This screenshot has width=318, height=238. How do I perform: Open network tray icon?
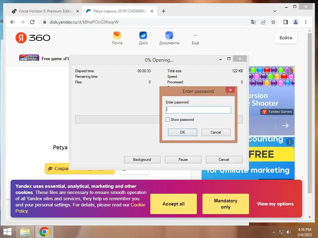click(x=281, y=232)
